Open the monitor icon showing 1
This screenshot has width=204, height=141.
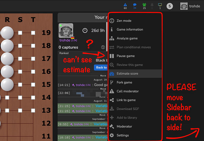pyautogui.click(x=160, y=6)
